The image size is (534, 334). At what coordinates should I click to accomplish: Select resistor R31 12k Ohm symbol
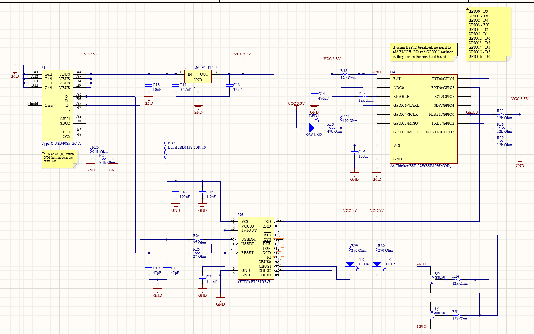pyautogui.click(x=457, y=315)
